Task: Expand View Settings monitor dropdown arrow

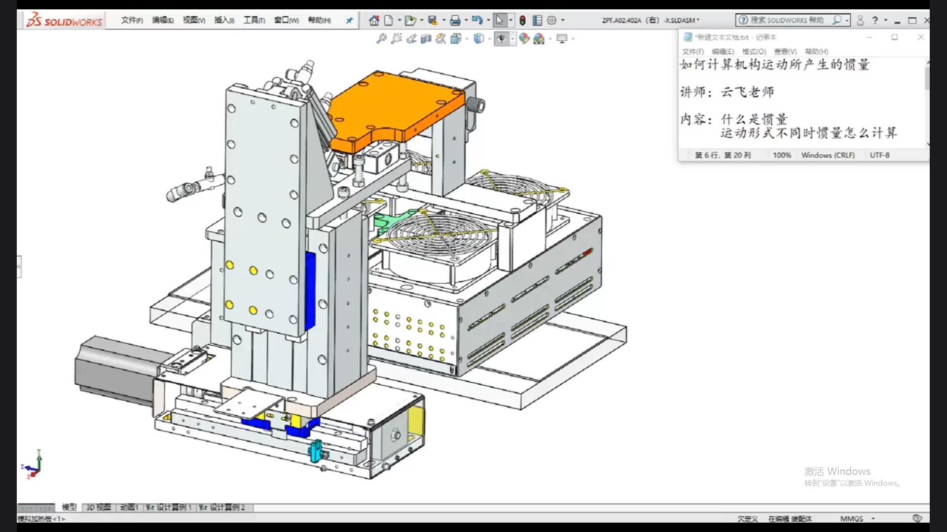Action: (573, 38)
